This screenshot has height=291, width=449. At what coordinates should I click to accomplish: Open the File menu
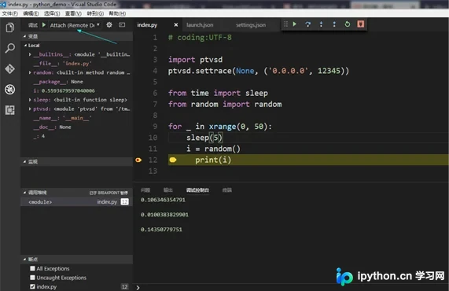pos(9,13)
